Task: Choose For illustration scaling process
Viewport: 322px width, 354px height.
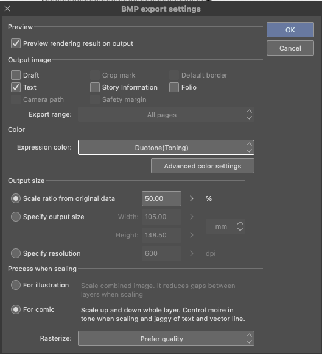Action: (x=16, y=285)
